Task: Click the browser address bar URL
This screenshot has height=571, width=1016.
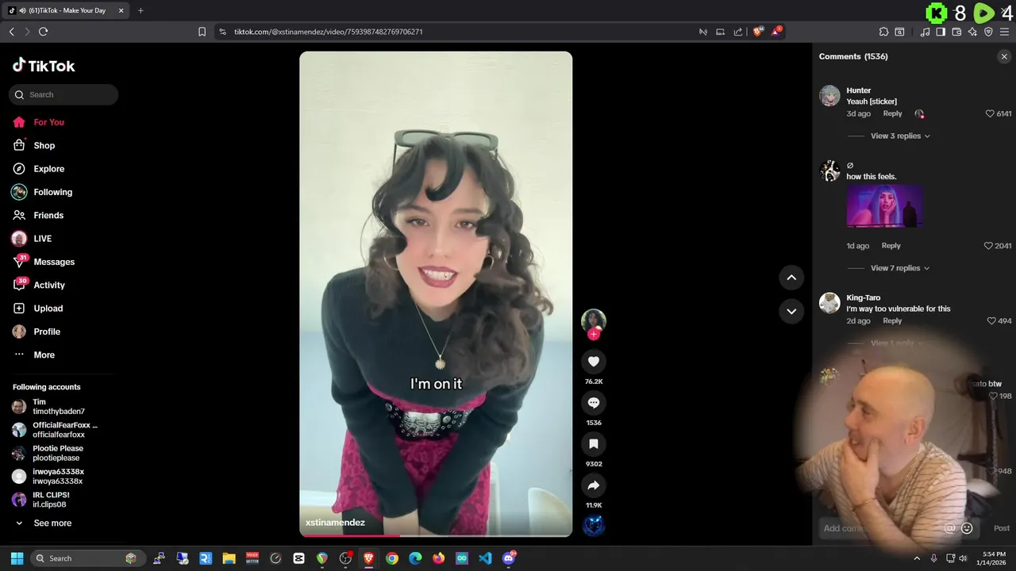Action: pos(328,32)
